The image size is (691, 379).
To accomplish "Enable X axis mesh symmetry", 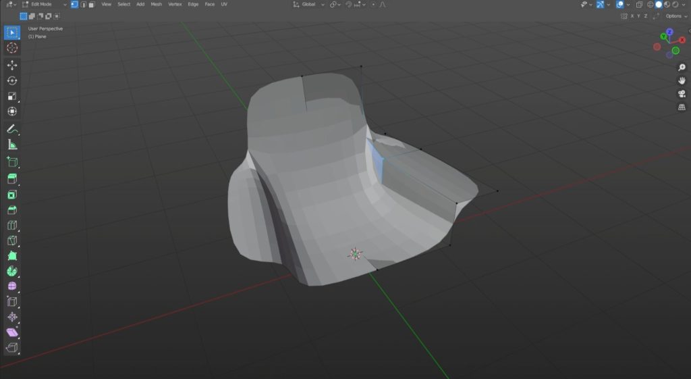I will (x=632, y=16).
